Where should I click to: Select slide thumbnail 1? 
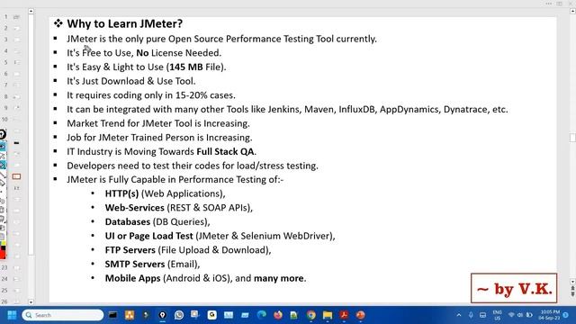point(16,17)
